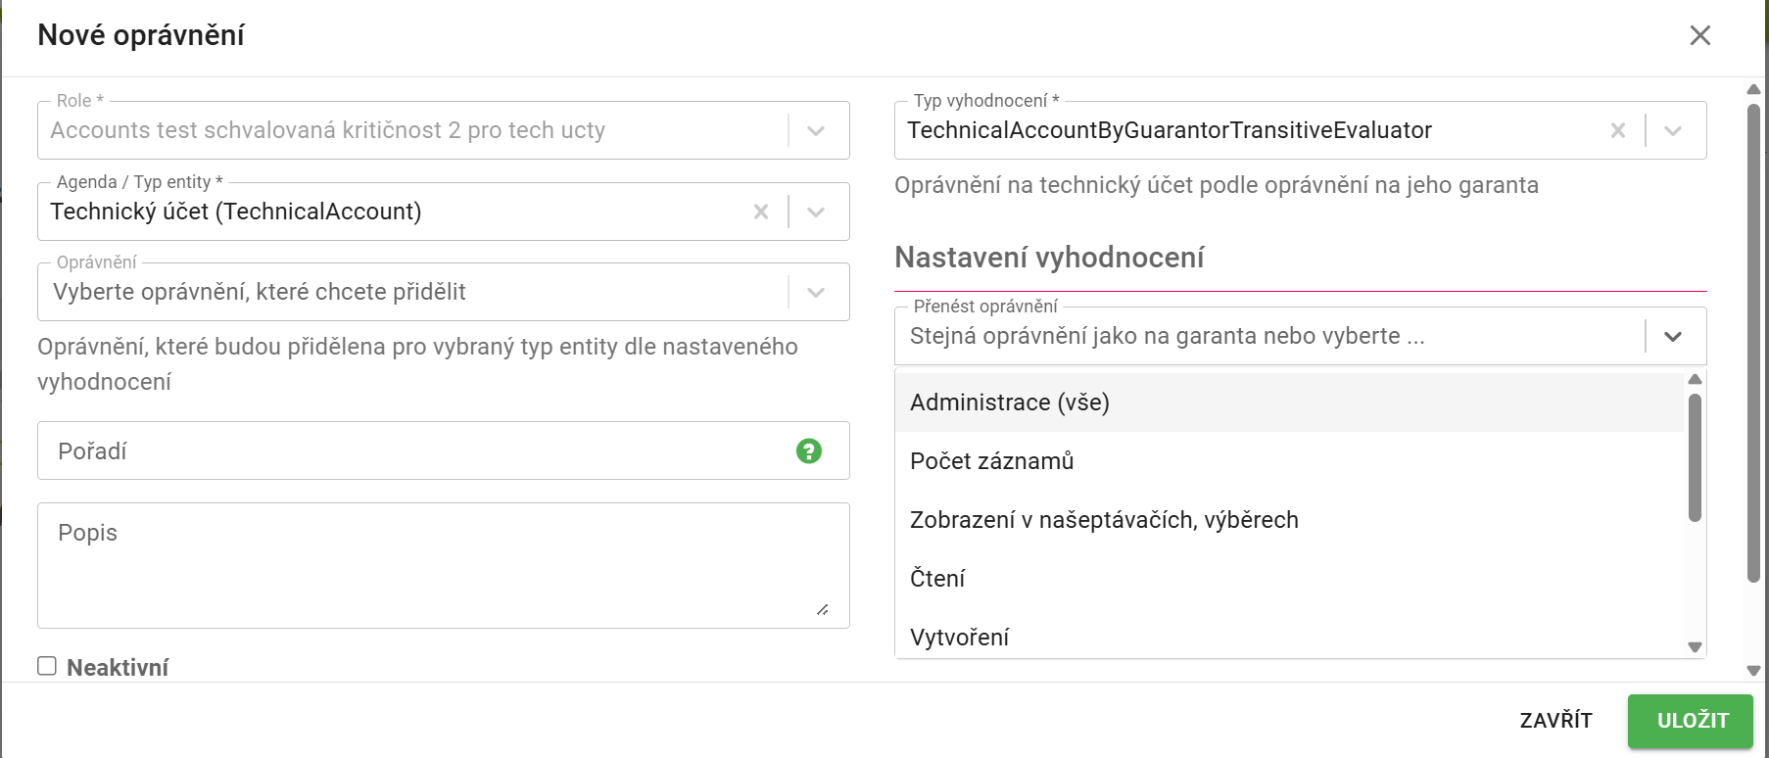Collapse the Přenést oprávnění dropdown chevron

pyautogui.click(x=1673, y=336)
